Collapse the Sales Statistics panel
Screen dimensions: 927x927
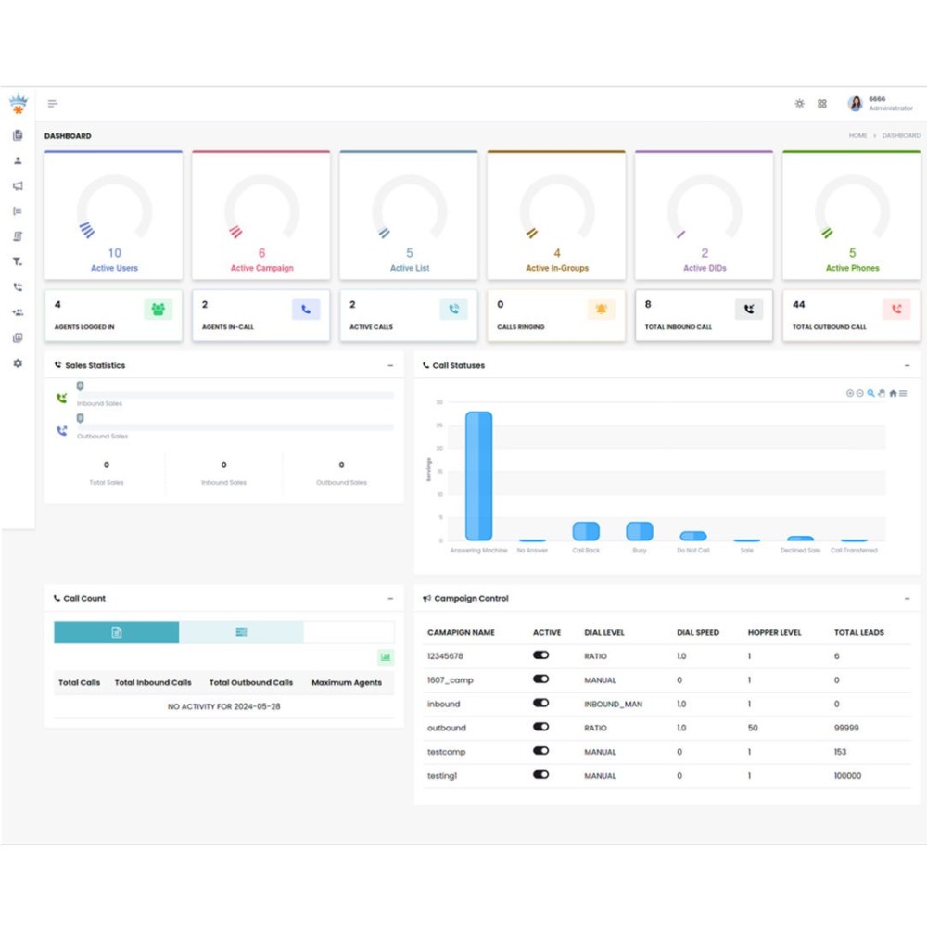click(390, 366)
